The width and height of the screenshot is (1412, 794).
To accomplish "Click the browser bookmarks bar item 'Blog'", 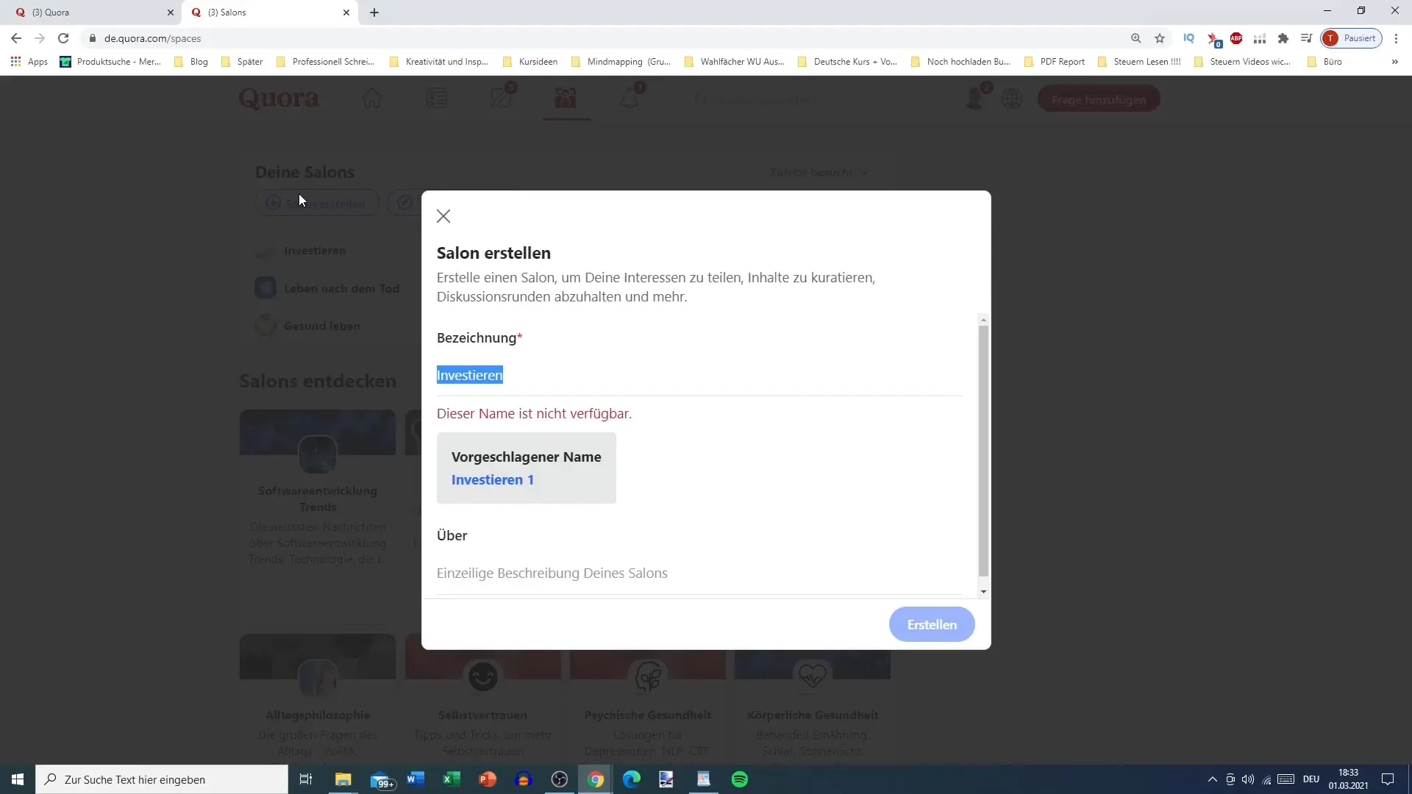I will click(199, 61).
